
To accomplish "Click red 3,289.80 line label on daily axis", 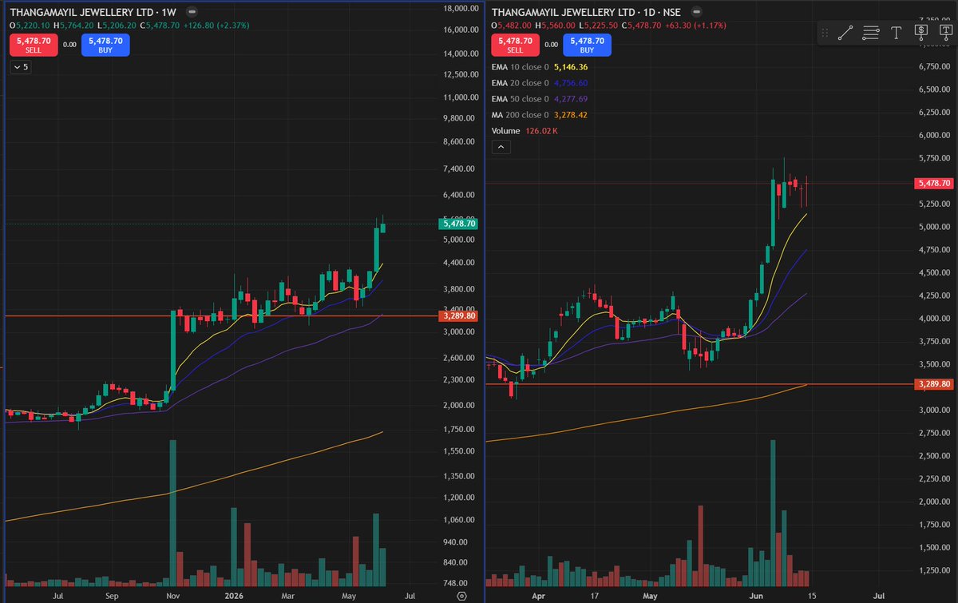I will point(935,385).
